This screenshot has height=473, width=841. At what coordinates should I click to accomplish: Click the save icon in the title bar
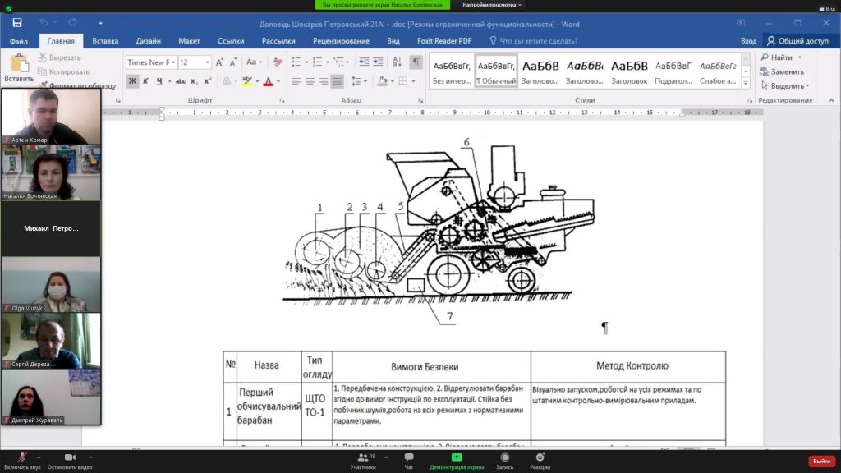17,22
